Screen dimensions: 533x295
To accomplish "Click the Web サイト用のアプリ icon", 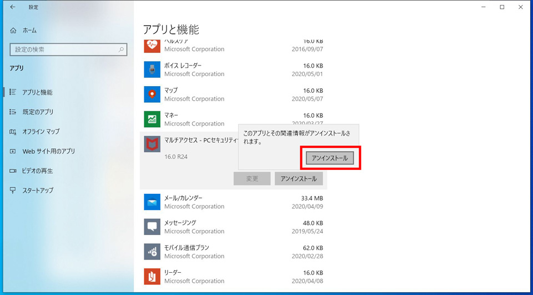I will 13,151.
